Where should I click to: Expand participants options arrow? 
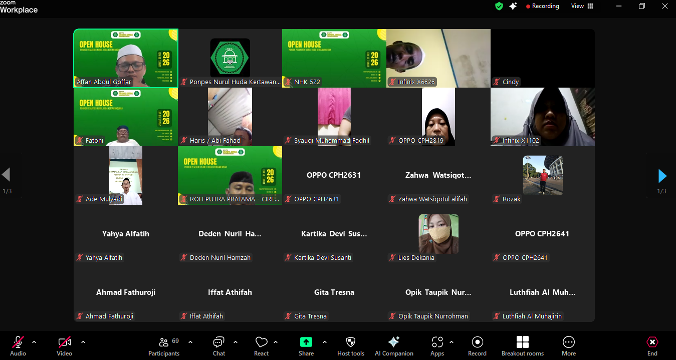(190, 342)
